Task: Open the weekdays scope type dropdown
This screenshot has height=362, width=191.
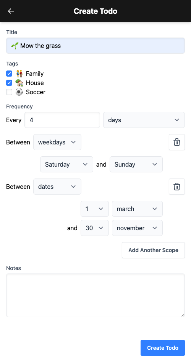Action: (x=57, y=142)
